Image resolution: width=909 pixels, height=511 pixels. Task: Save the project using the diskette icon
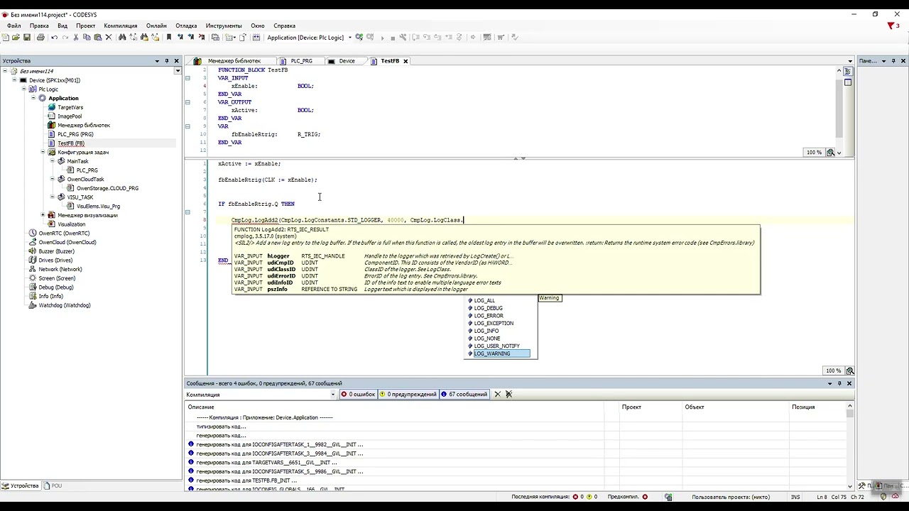pyautogui.click(x=27, y=38)
